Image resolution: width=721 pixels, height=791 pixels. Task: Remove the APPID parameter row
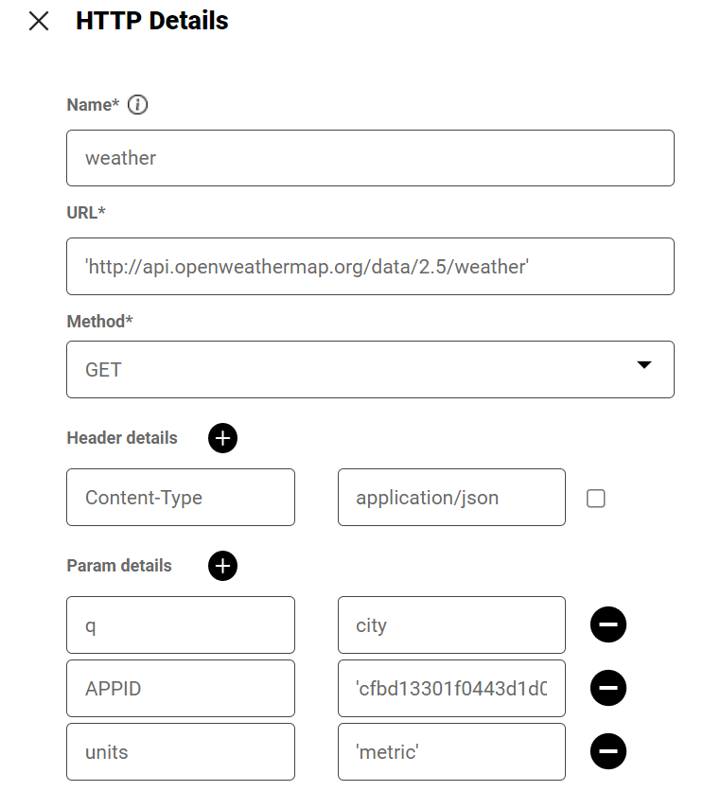pos(608,688)
